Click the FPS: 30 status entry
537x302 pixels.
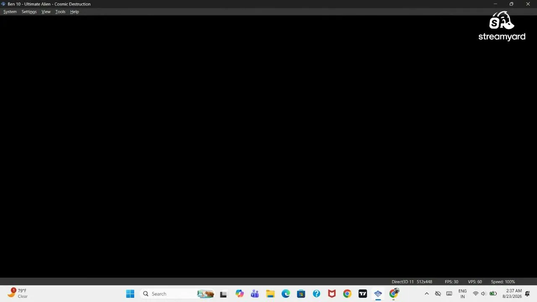pyautogui.click(x=451, y=282)
